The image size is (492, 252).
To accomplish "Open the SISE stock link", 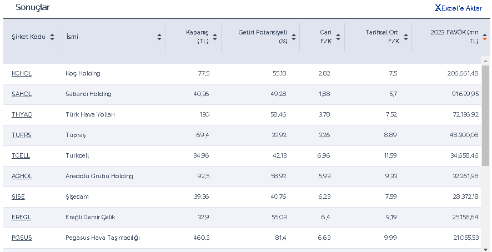I will 18,196.
